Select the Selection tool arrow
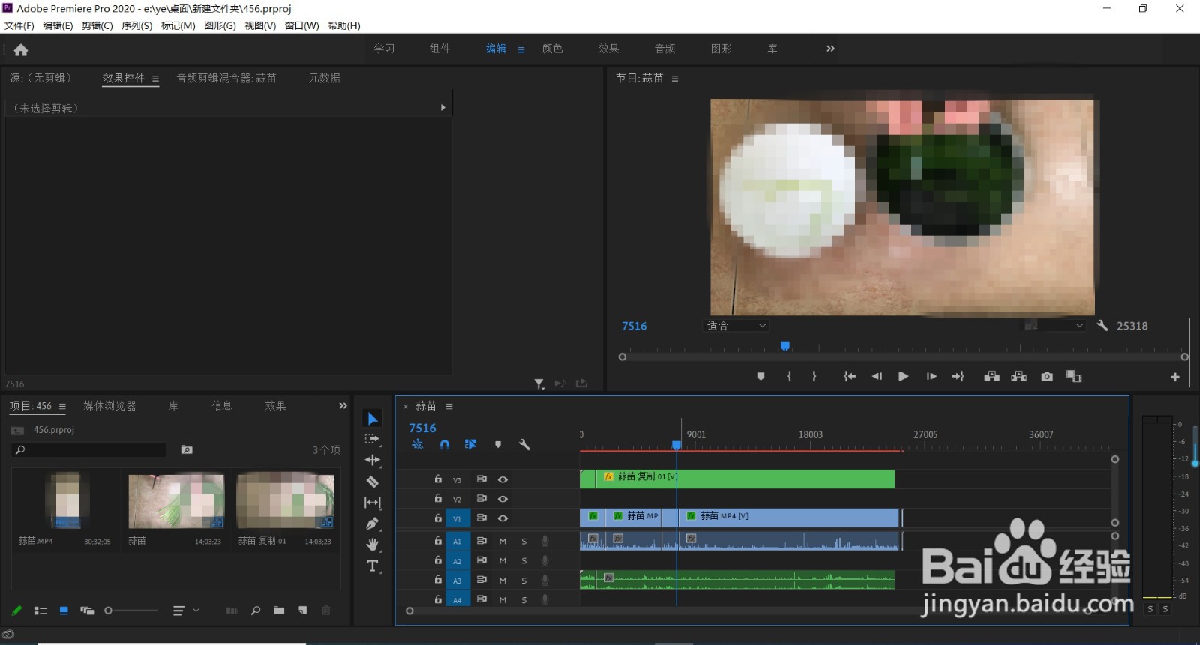 (x=373, y=419)
